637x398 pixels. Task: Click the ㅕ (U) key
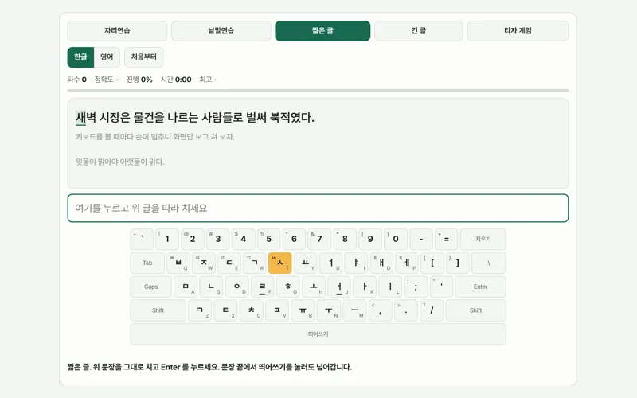click(x=330, y=263)
